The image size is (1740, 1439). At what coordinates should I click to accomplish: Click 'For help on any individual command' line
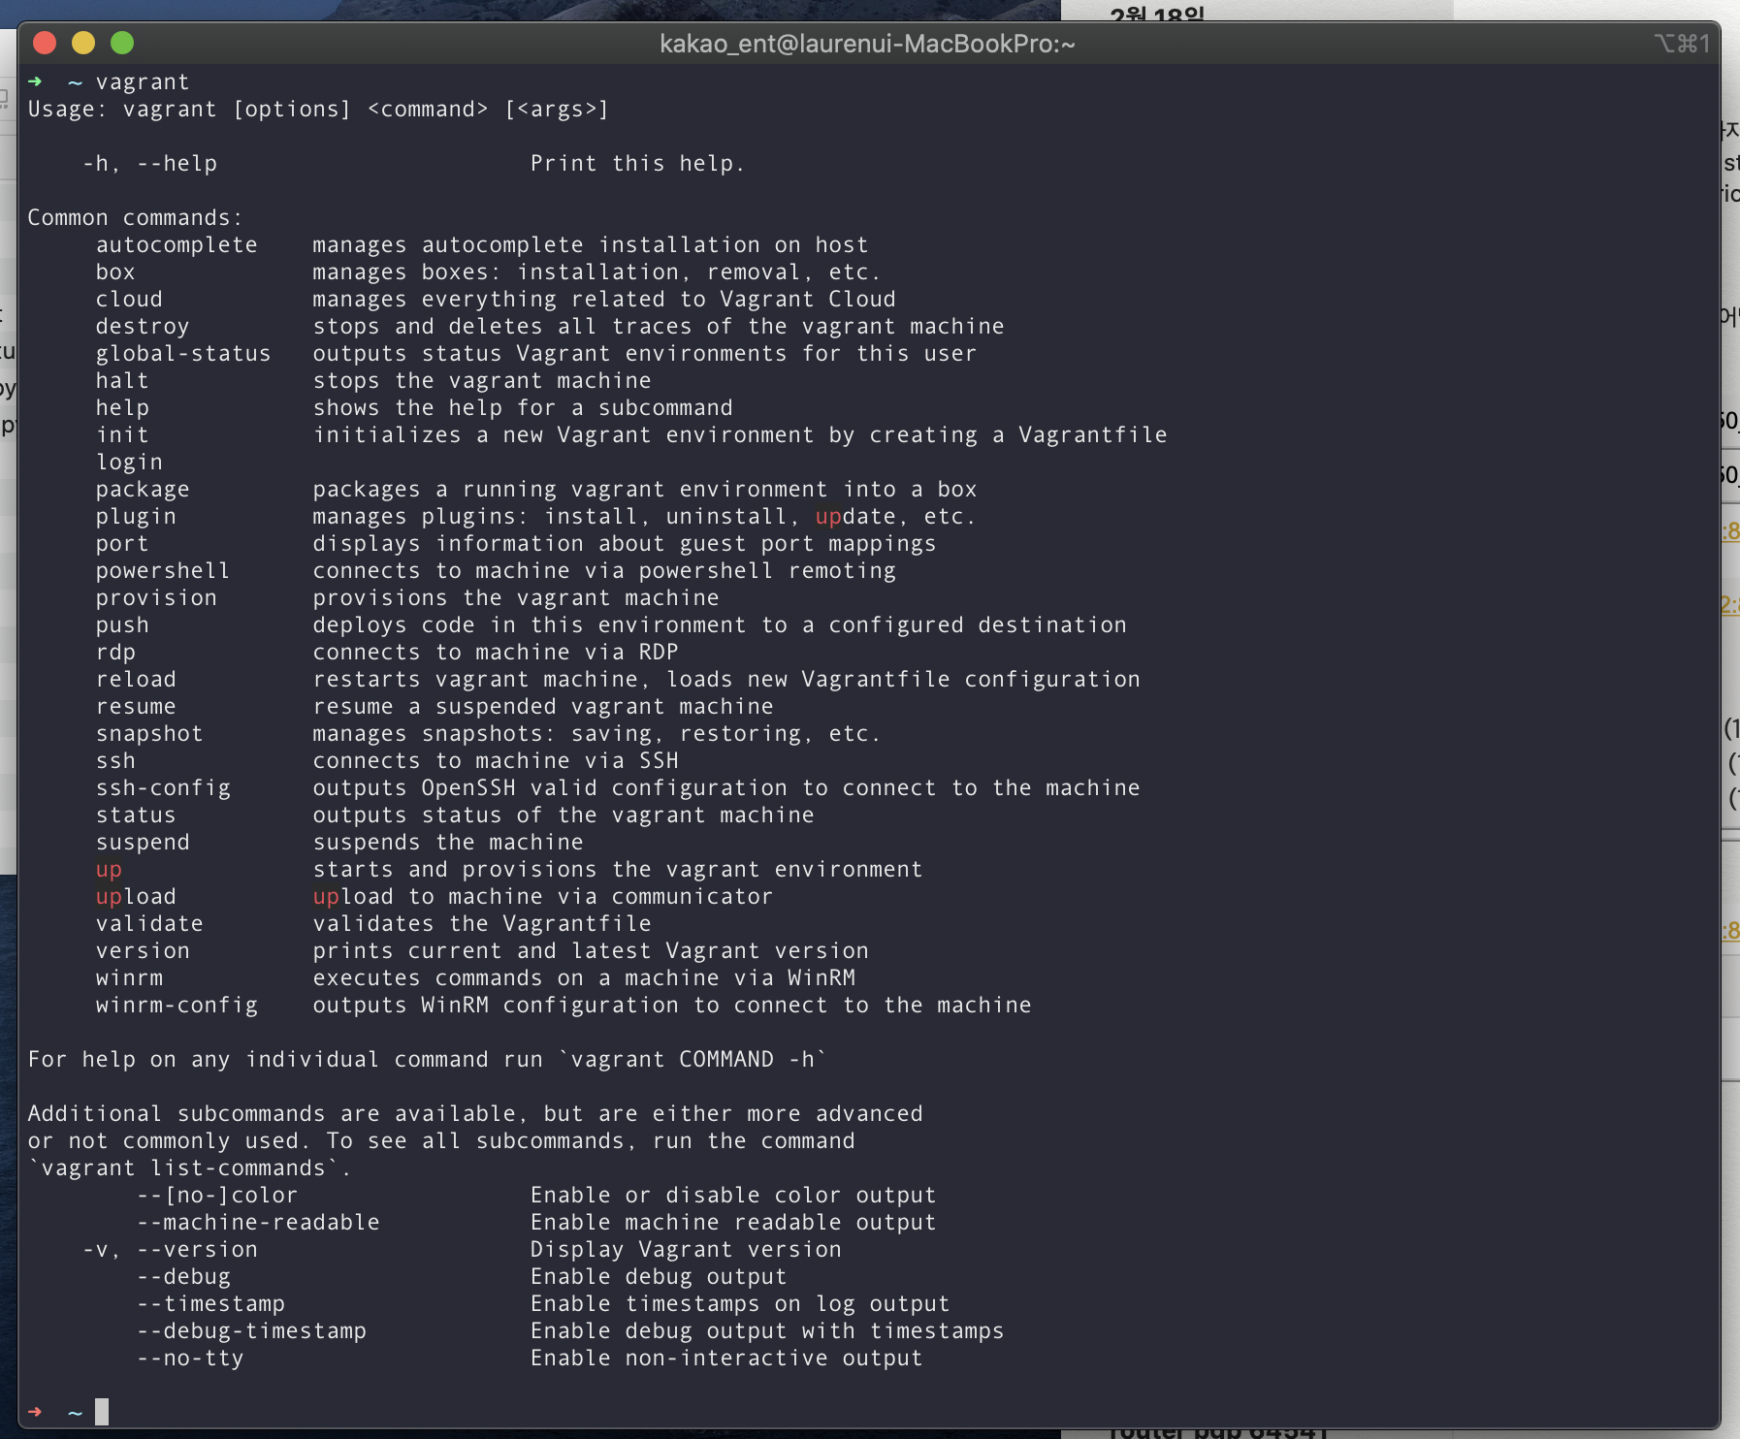[x=427, y=1060]
